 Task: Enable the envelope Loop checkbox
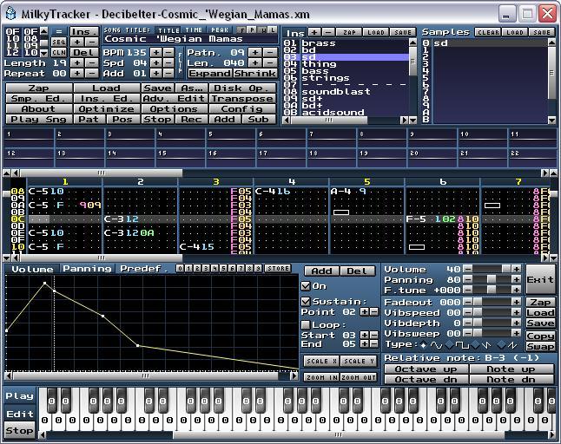coord(306,324)
